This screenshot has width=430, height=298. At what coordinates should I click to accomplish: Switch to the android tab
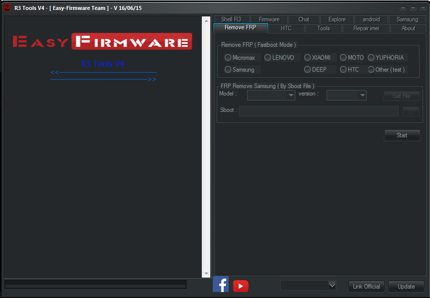coord(371,19)
